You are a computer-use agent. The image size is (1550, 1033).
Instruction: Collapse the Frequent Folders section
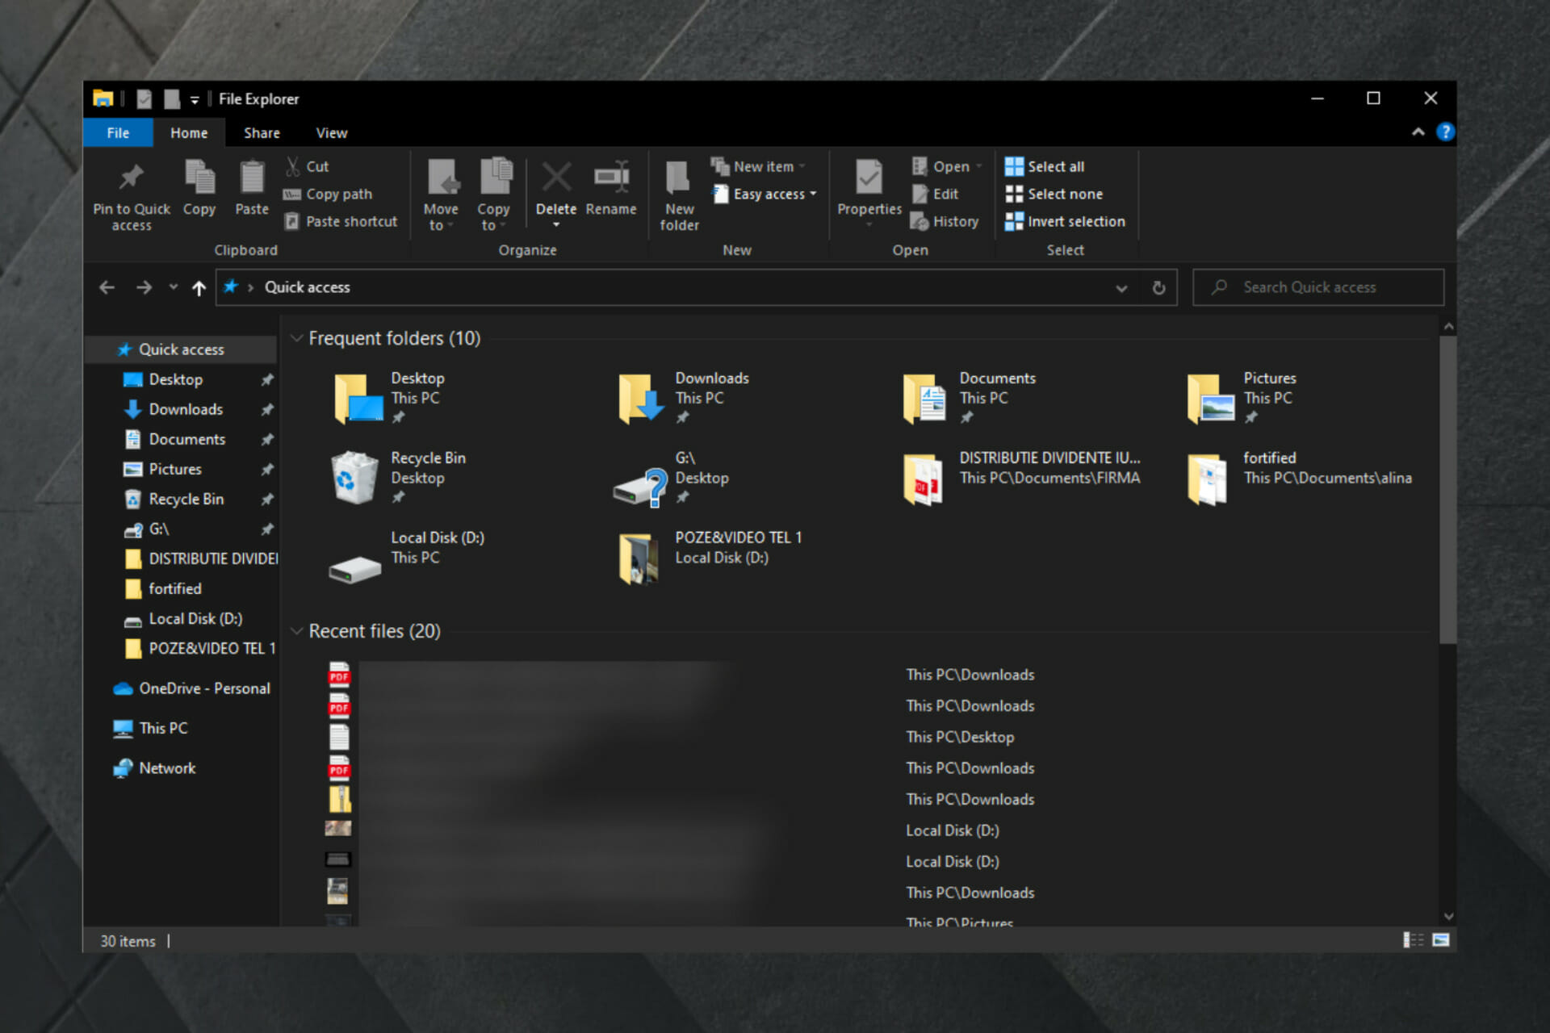[298, 338]
